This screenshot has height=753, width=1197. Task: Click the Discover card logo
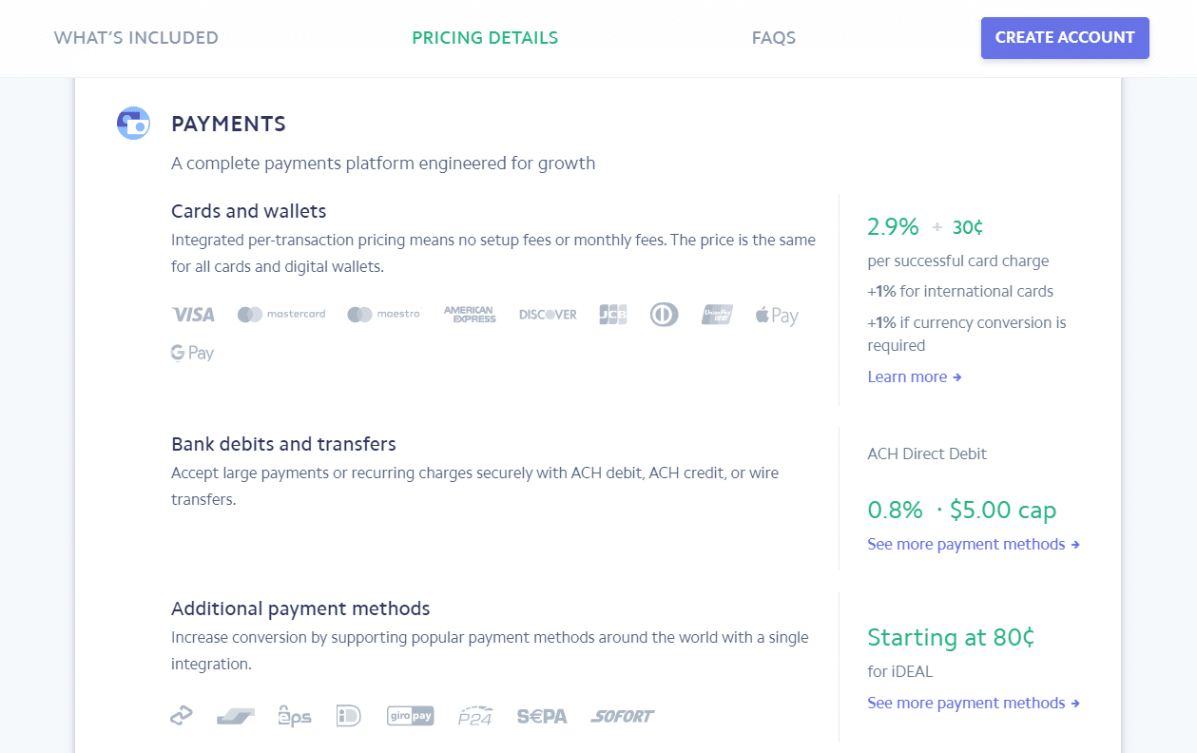[x=548, y=315]
